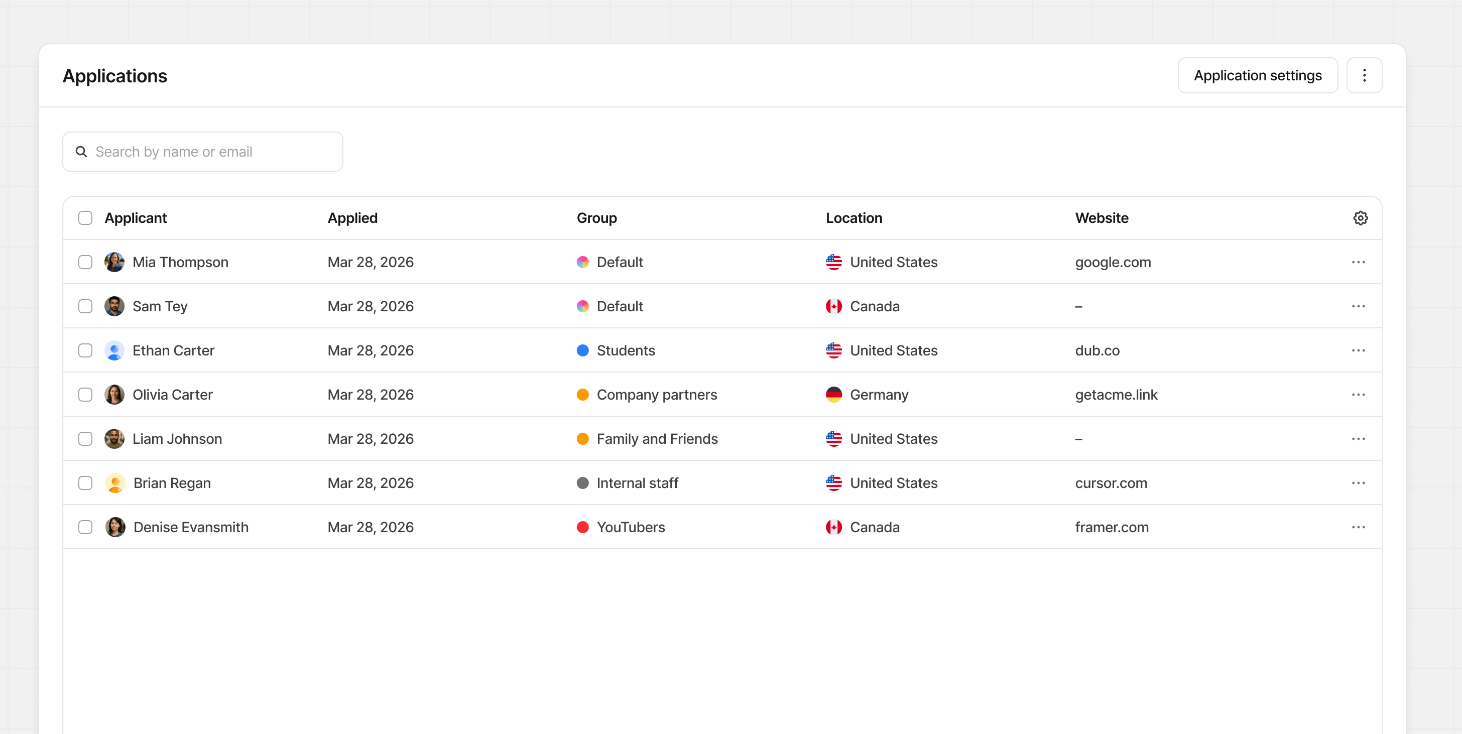1462x734 pixels.
Task: Open framer.com website link
Action: (x=1111, y=527)
